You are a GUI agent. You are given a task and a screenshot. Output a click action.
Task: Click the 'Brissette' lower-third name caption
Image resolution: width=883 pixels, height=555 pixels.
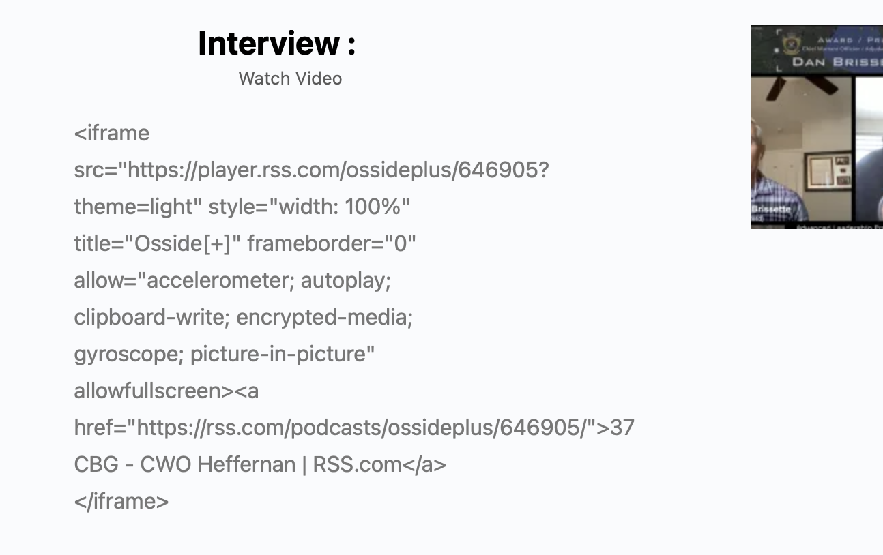[x=770, y=209]
